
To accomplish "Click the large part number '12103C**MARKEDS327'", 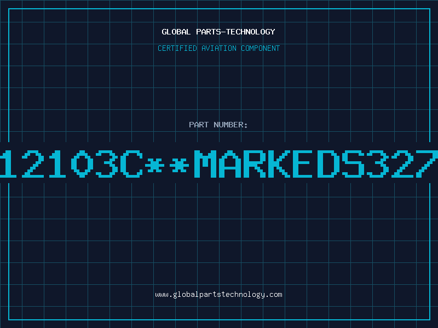I will click(219, 163).
